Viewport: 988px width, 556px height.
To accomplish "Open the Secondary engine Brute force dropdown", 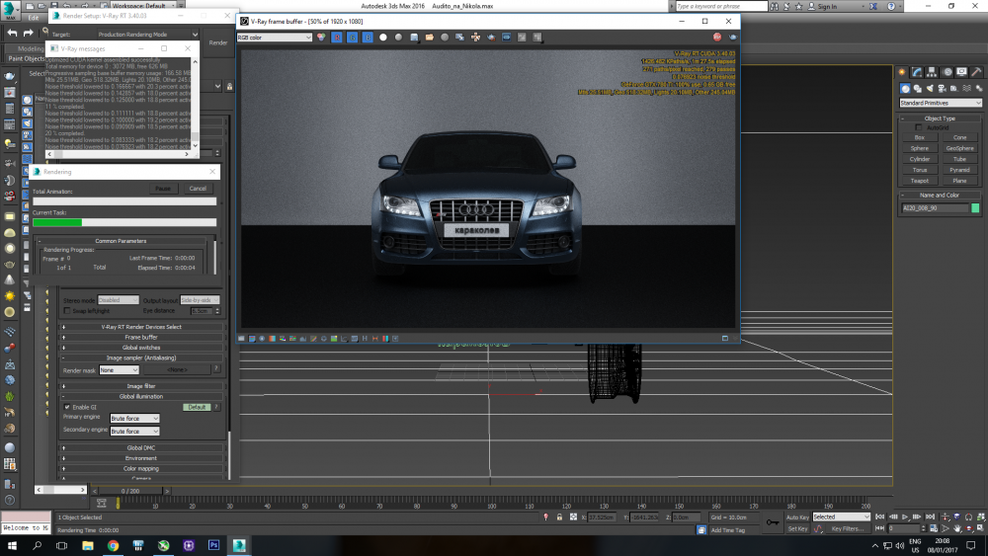I will click(x=134, y=432).
